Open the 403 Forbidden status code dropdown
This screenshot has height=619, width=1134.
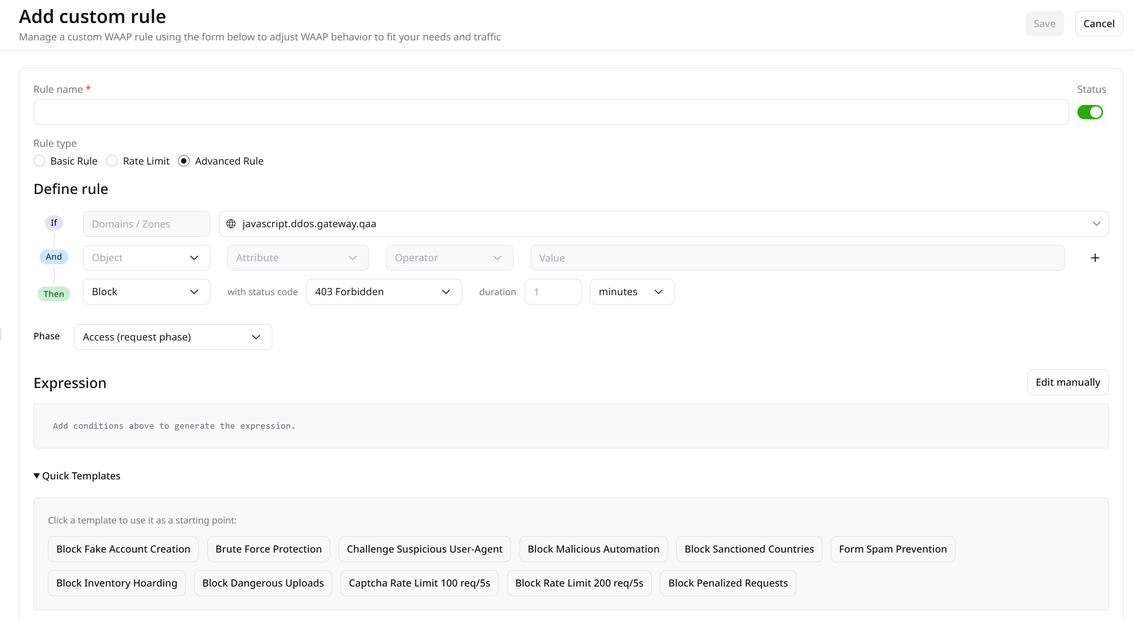click(x=384, y=292)
